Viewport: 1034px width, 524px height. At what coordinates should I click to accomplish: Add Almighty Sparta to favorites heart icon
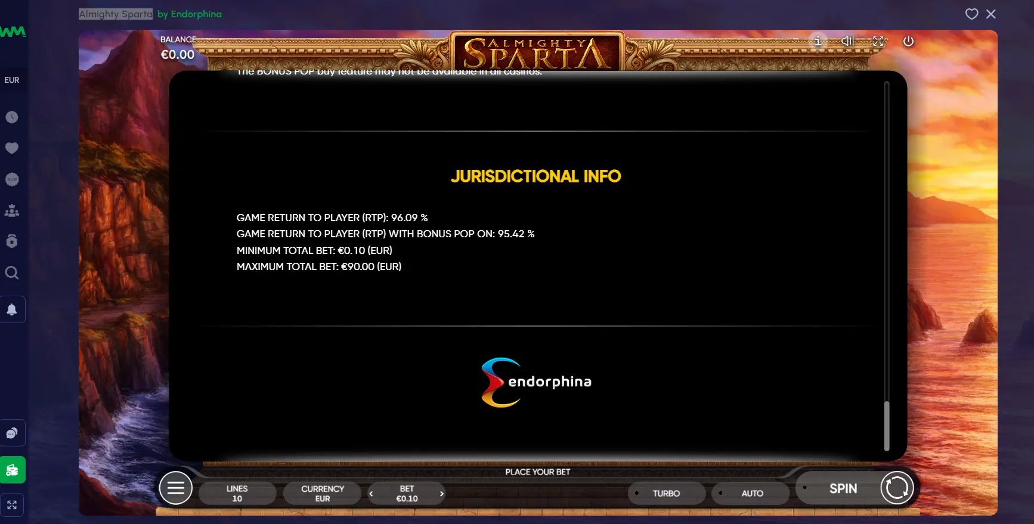click(x=972, y=14)
